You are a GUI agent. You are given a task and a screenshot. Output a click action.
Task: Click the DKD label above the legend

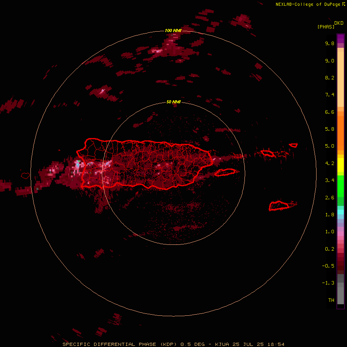[x=339, y=23]
